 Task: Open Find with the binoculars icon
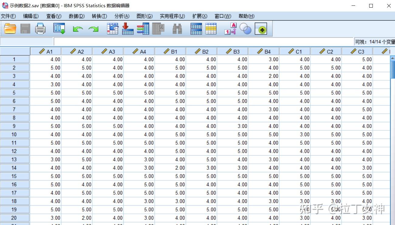point(177,29)
